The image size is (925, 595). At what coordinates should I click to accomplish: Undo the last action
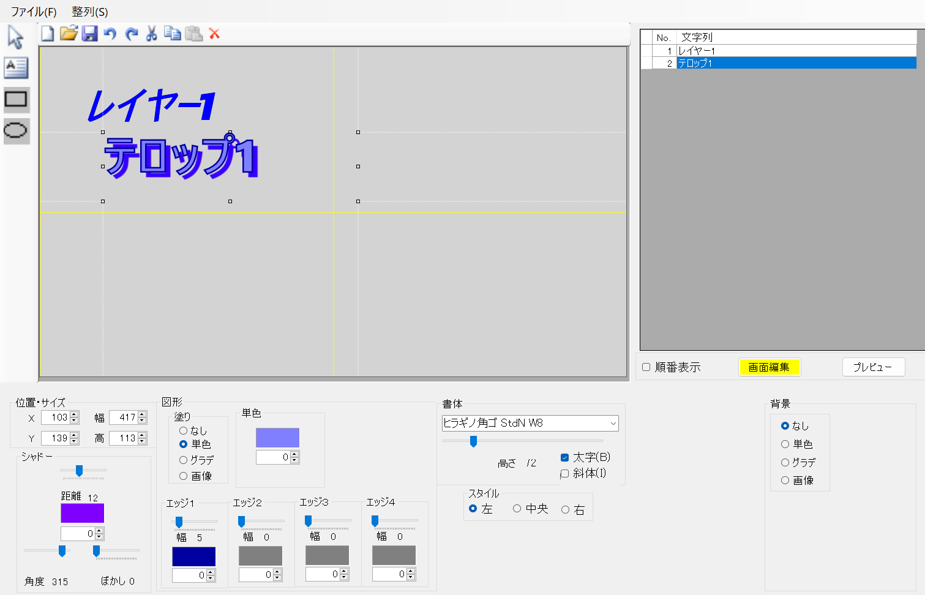110,34
